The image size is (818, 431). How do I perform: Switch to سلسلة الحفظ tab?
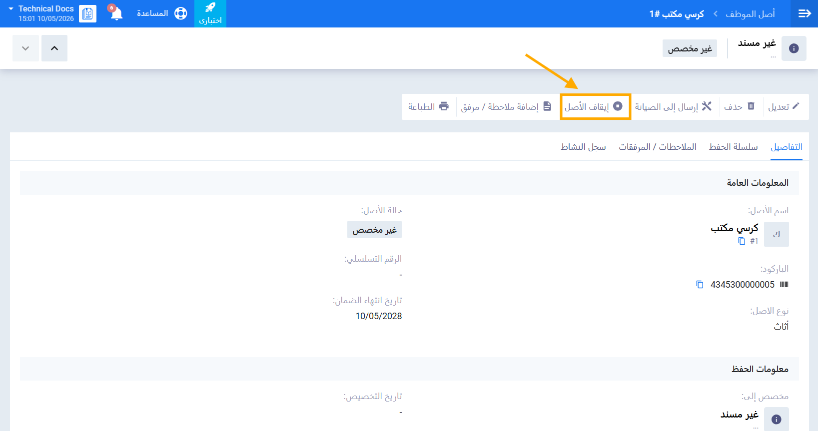click(733, 147)
